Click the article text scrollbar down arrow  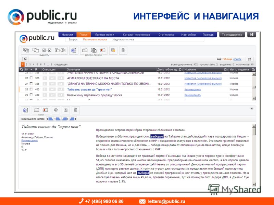(254, 184)
